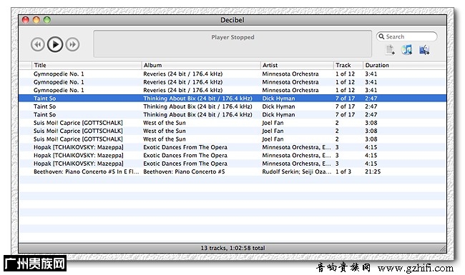Sort by the Title column header
Image resolution: width=465 pixels, height=275 pixels.
point(87,65)
